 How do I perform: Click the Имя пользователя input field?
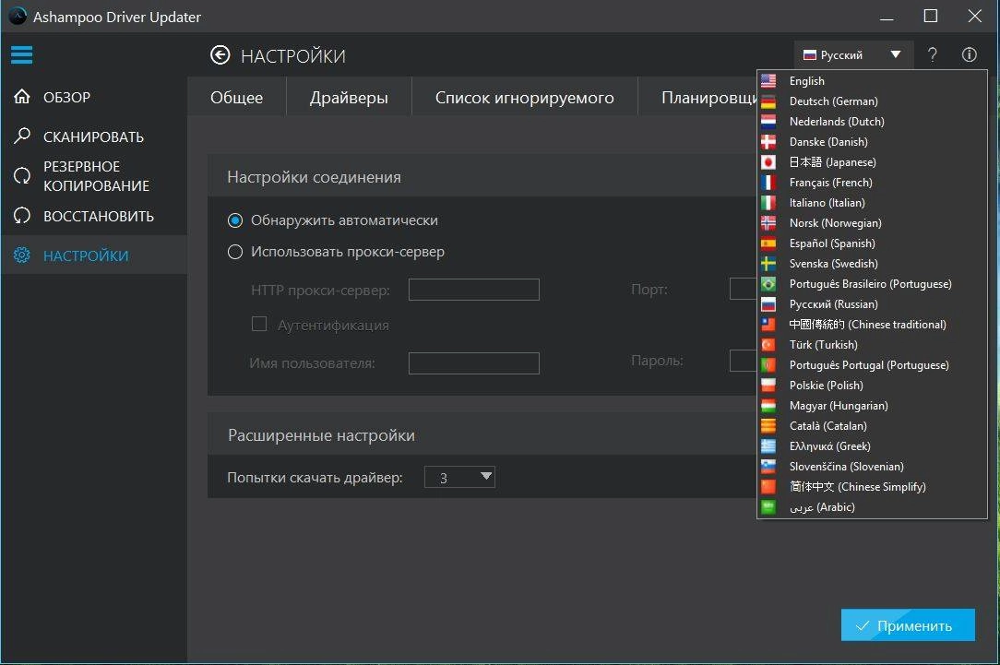click(474, 363)
